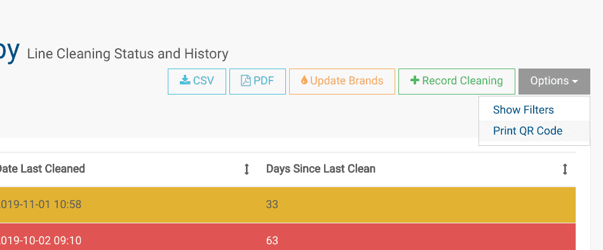The image size is (603, 250).
Task: Click the PDF document icon
Action: click(246, 81)
